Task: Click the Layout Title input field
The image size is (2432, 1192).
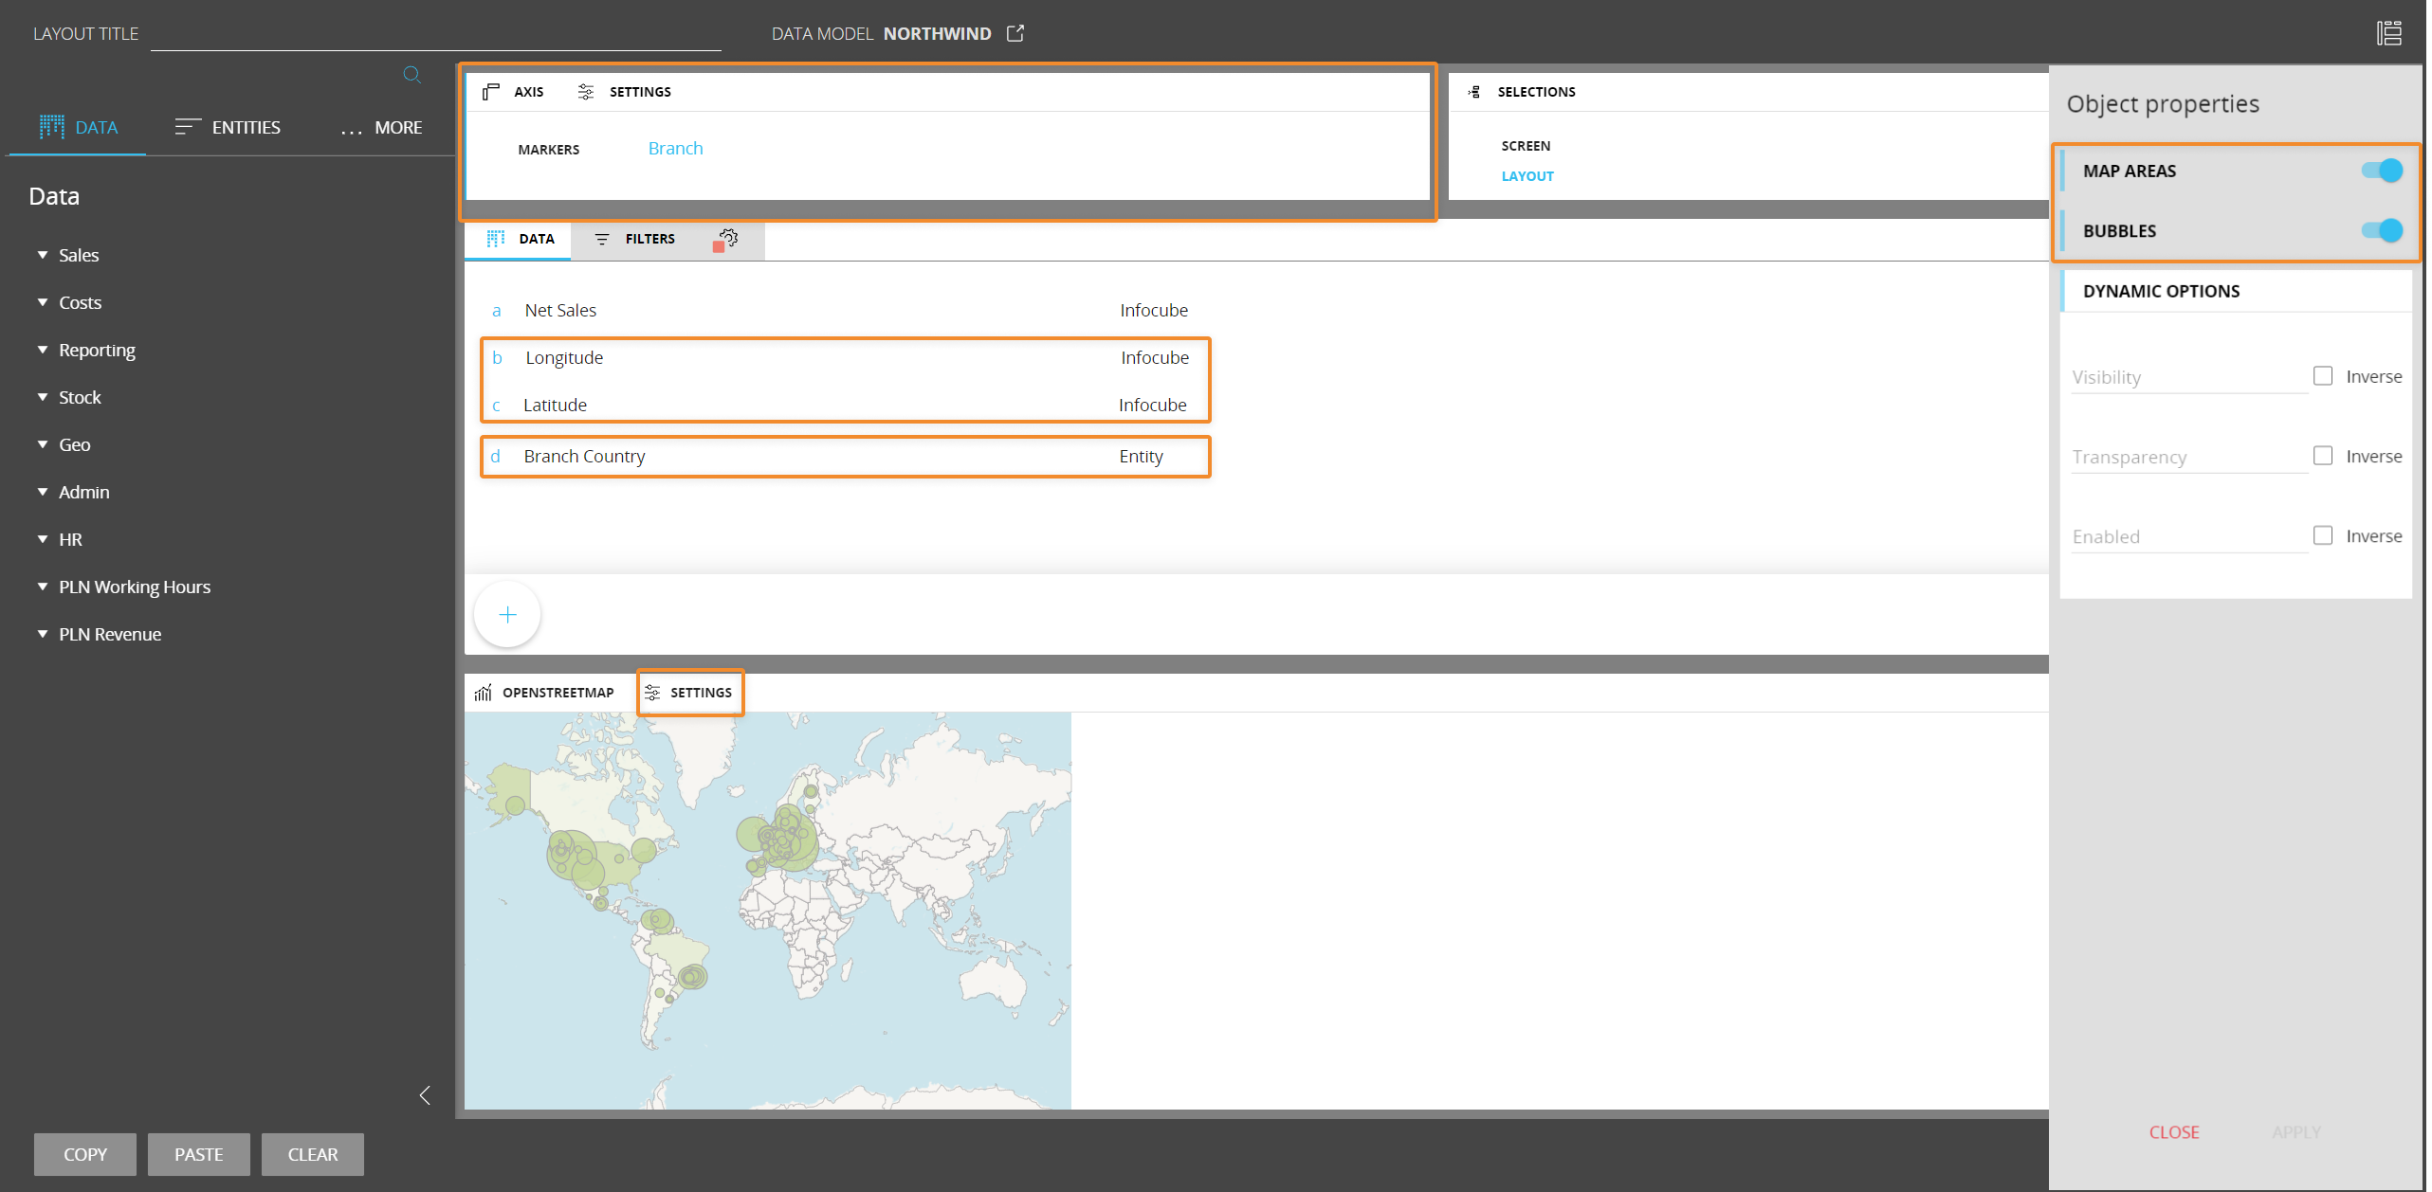Action: 435,35
